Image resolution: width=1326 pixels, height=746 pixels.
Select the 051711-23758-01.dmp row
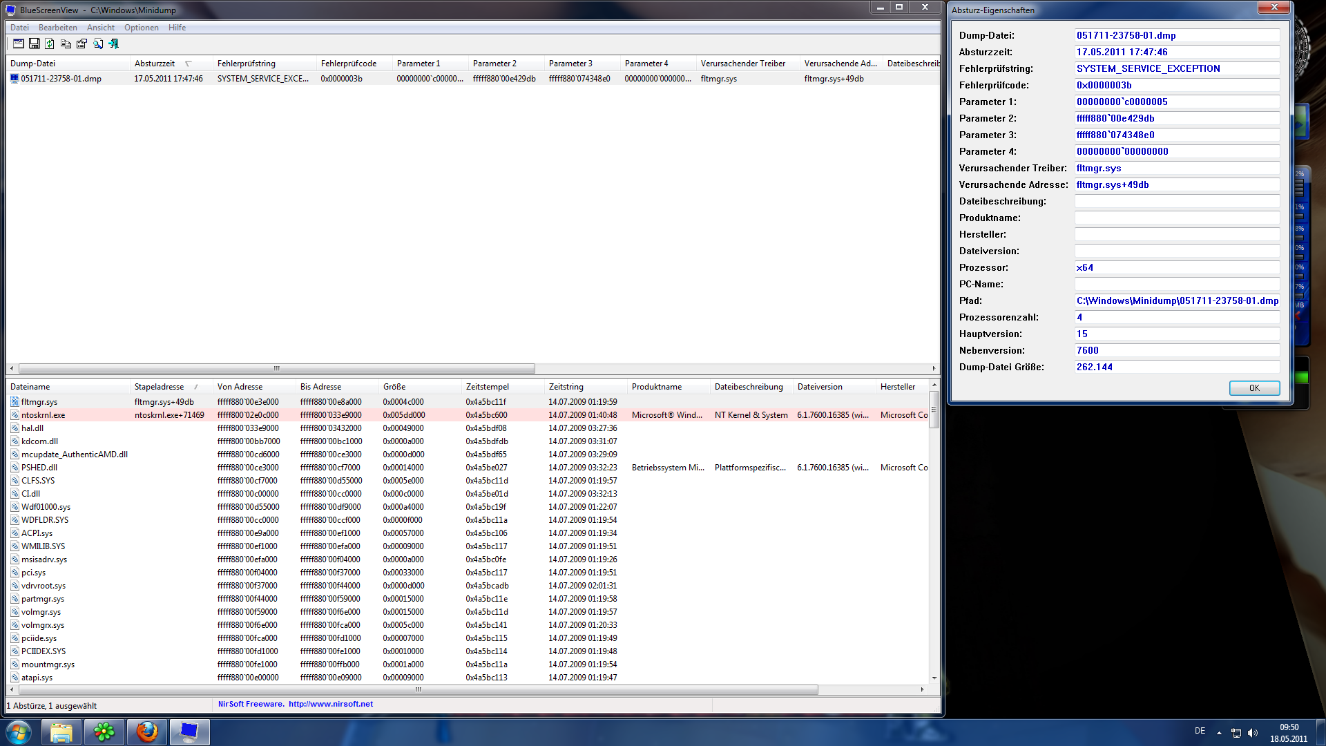61,79
